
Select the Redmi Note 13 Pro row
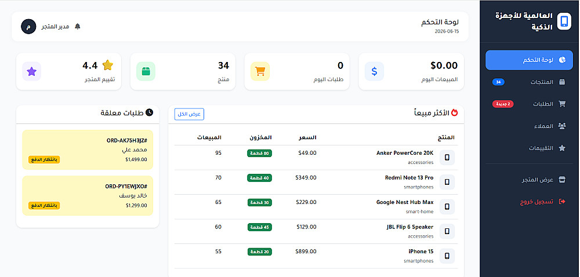[x=316, y=182]
